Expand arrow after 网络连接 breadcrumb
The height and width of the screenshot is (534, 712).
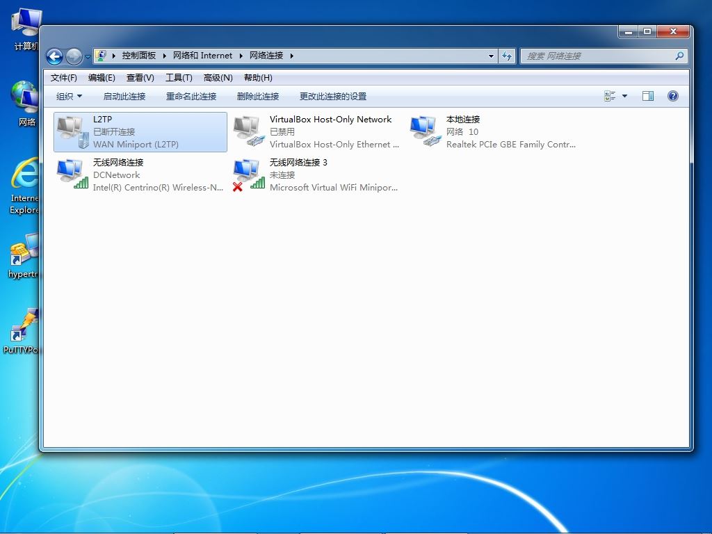(291, 56)
